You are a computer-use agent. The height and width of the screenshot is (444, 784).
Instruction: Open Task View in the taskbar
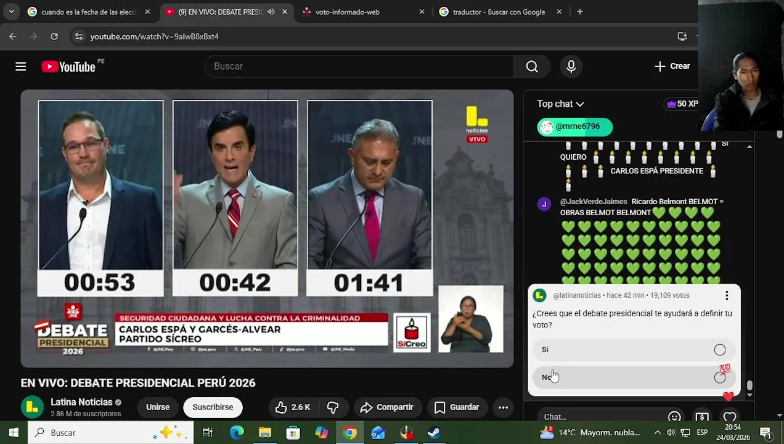(x=208, y=433)
